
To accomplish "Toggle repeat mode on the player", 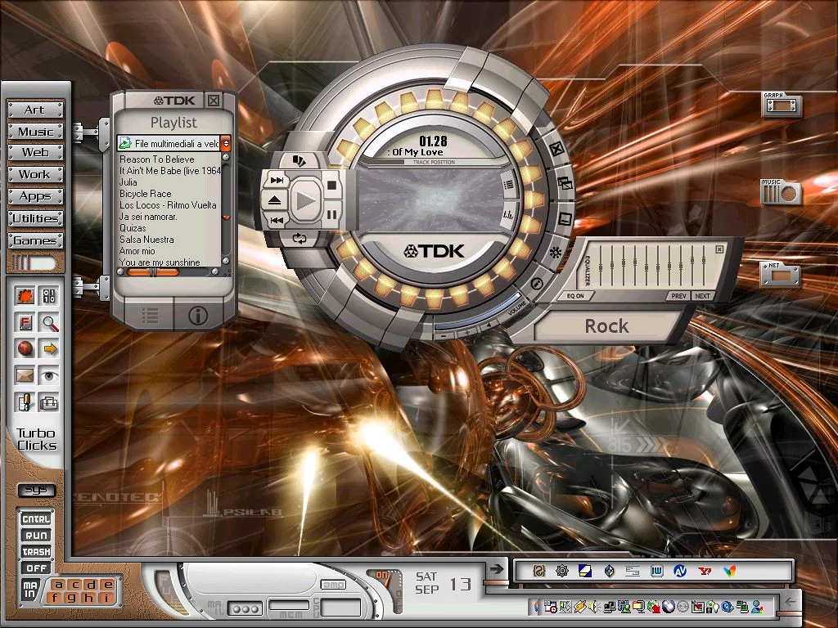I will pos(300,239).
